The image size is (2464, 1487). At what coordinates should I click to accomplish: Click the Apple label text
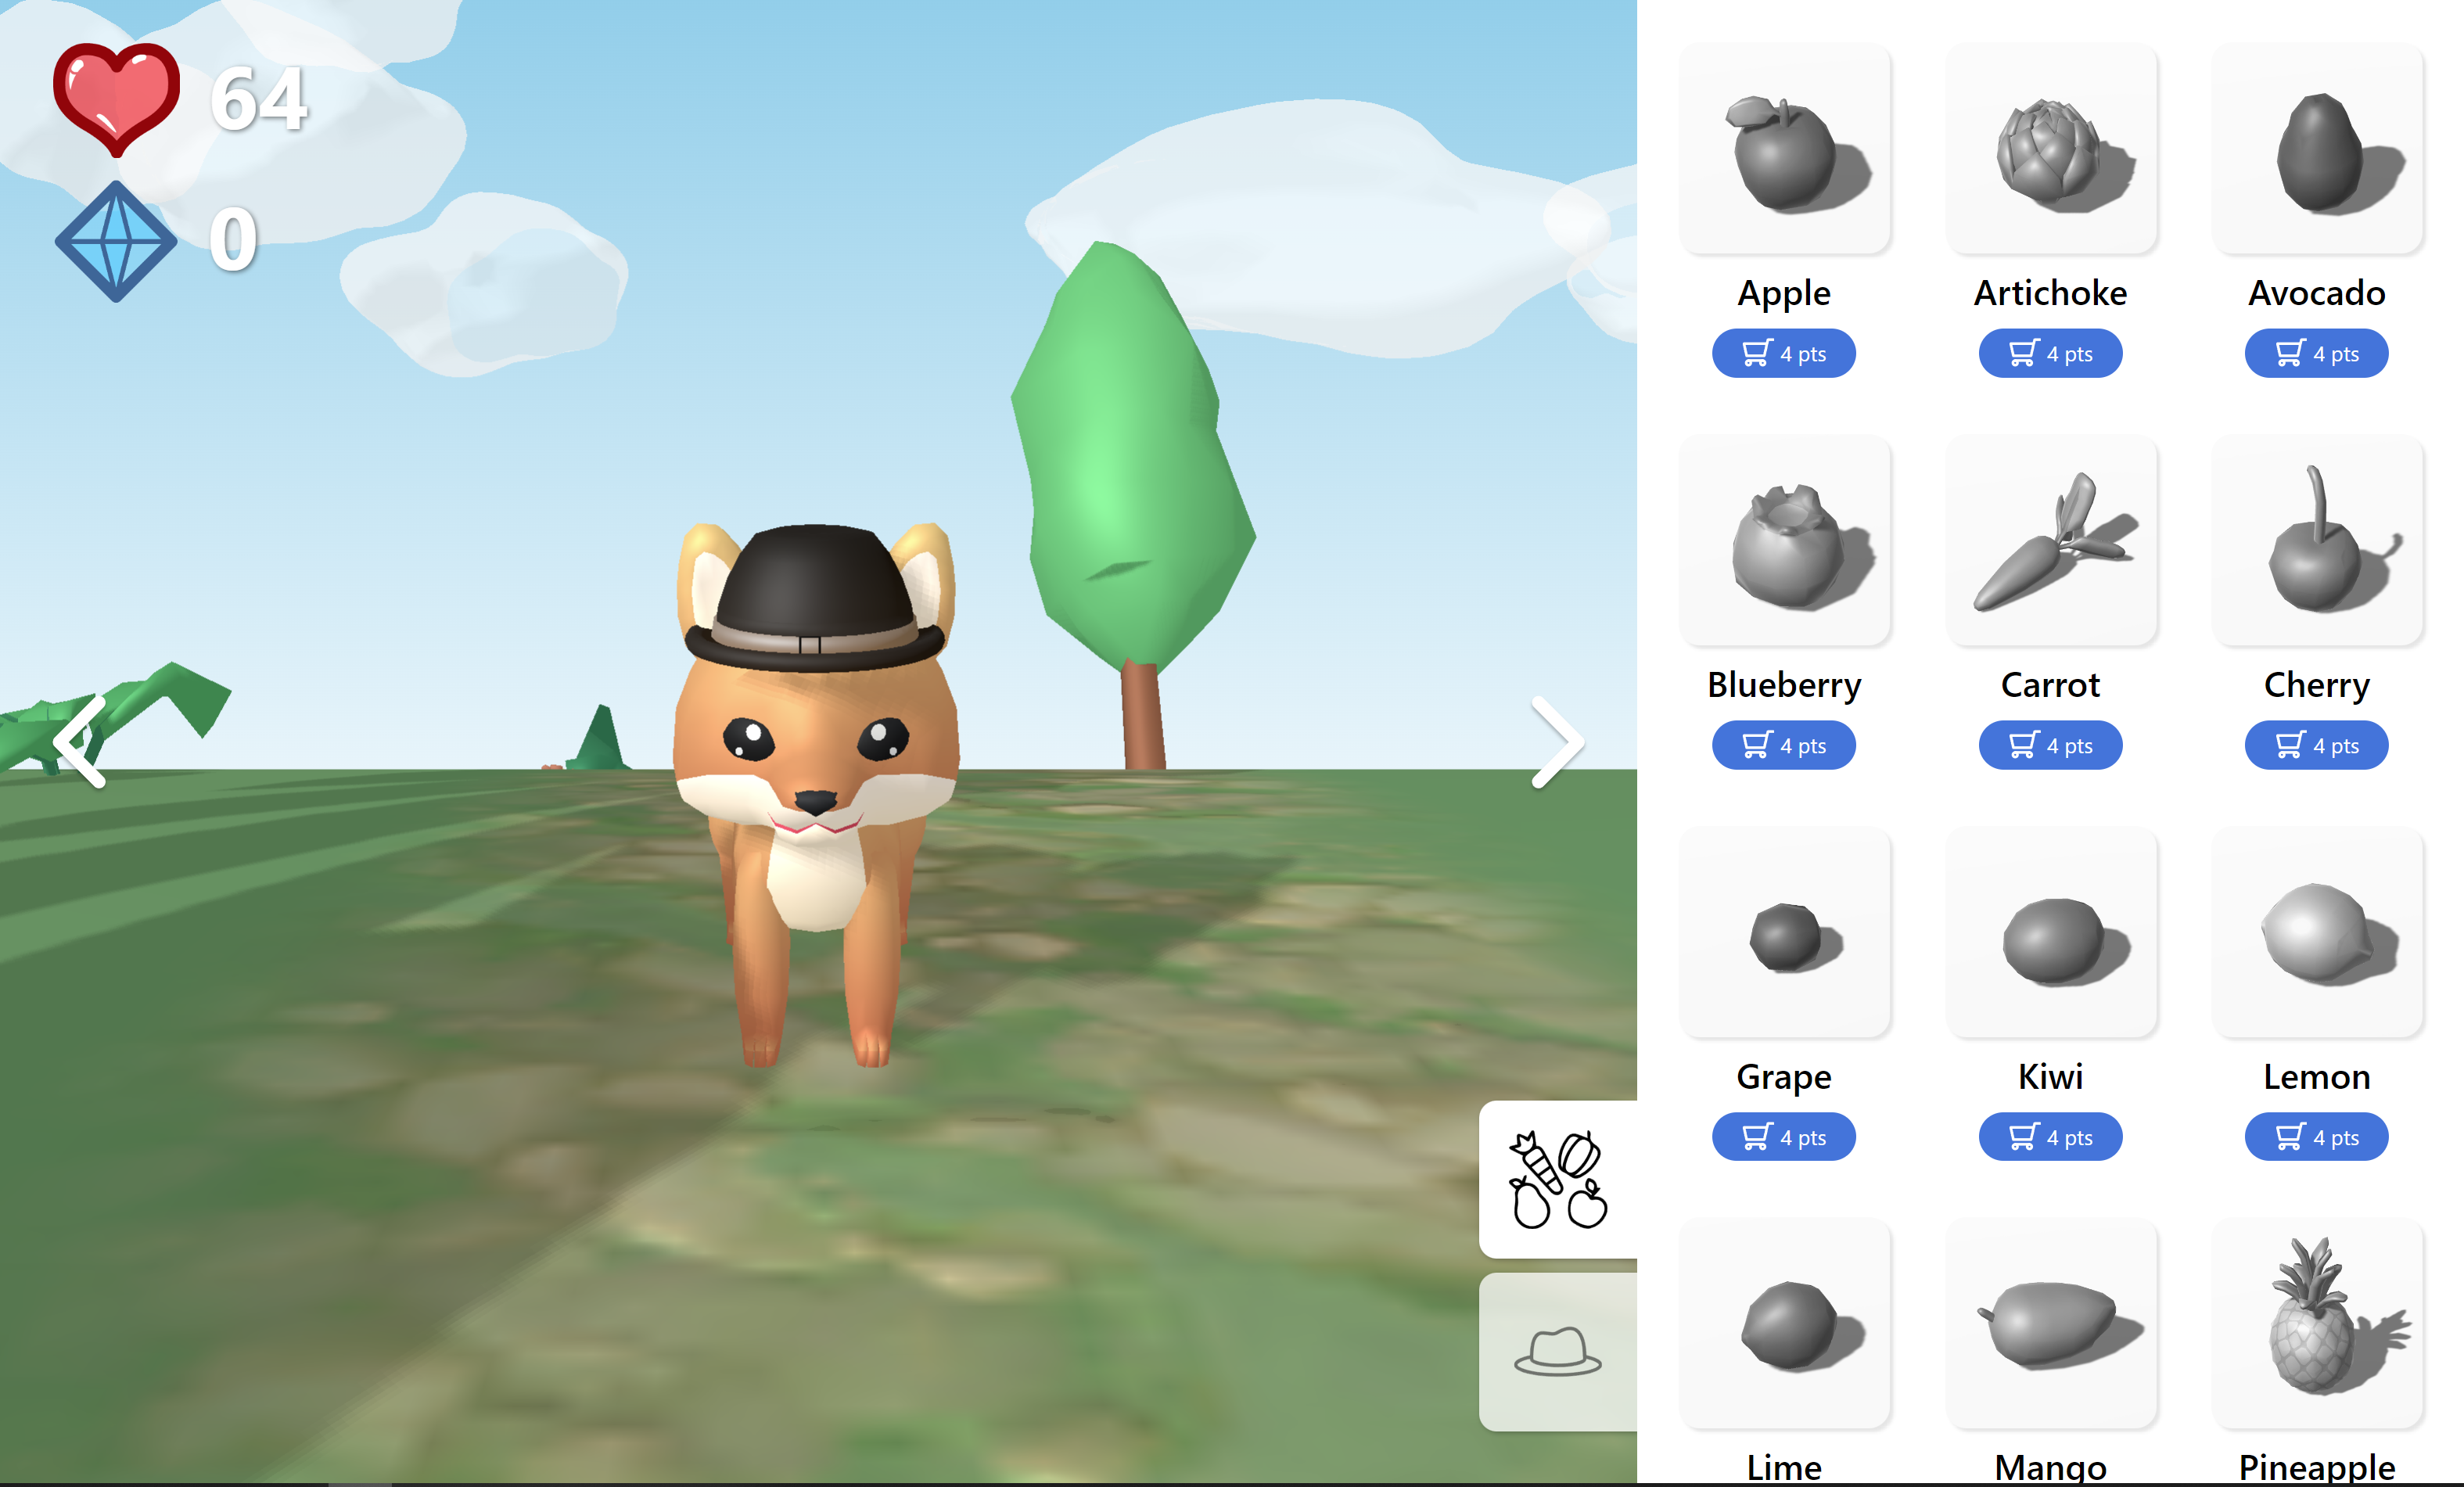[1784, 293]
